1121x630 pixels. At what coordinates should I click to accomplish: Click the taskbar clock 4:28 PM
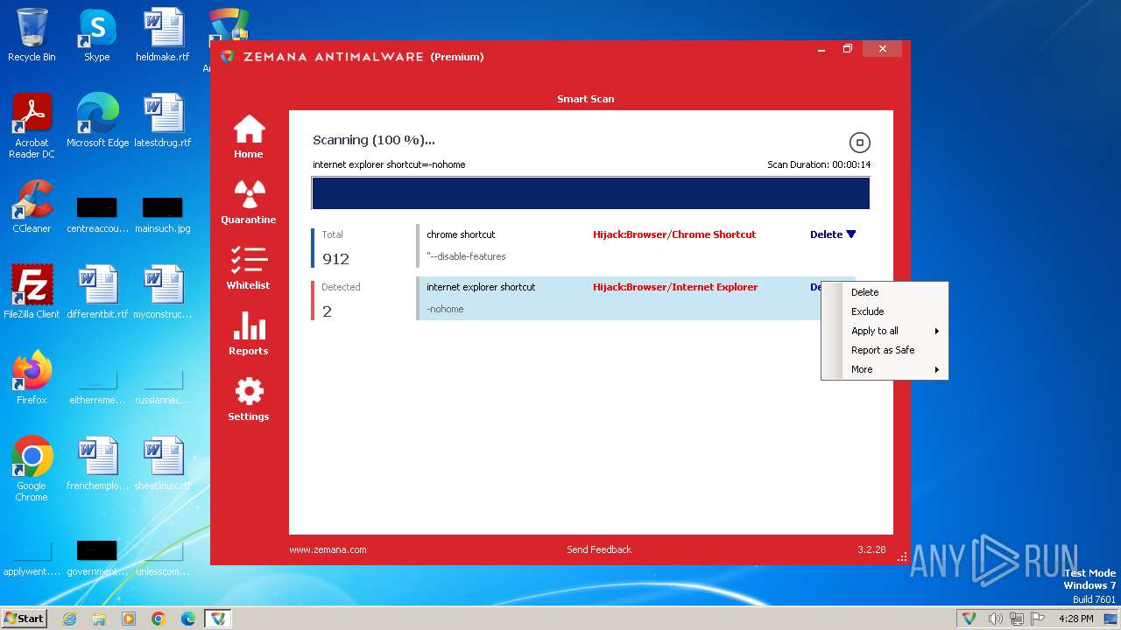tap(1075, 619)
